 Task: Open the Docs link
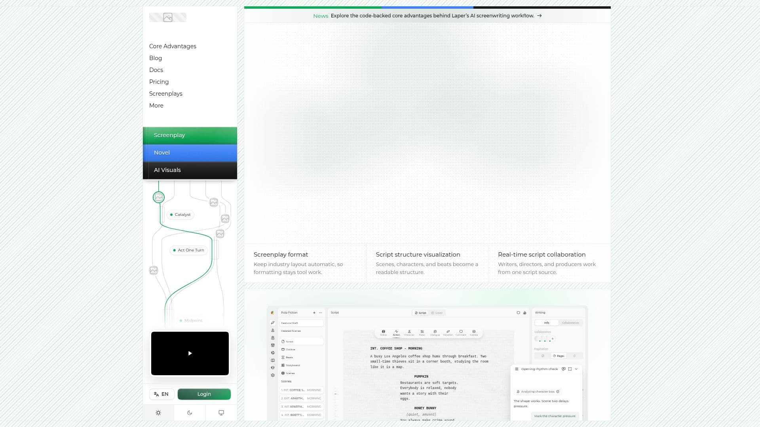pos(156,70)
